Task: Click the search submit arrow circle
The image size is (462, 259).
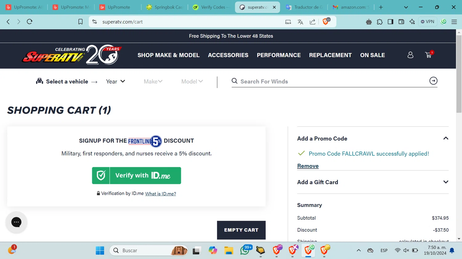Action: [433, 81]
